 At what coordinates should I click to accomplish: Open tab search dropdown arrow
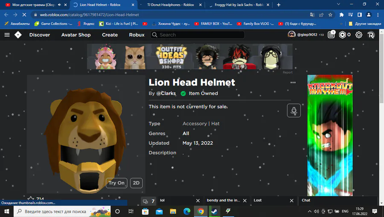tap(338, 4)
